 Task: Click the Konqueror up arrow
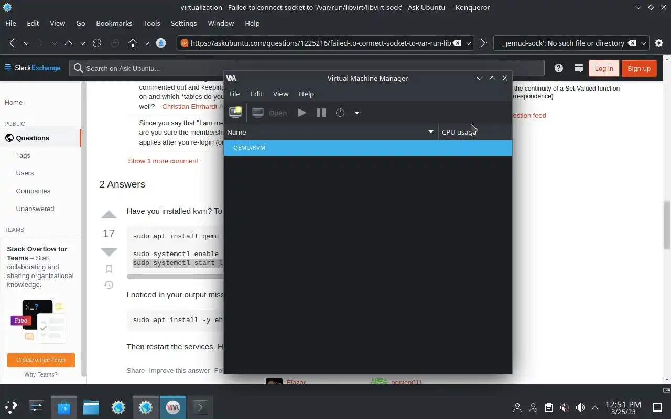pos(68,43)
